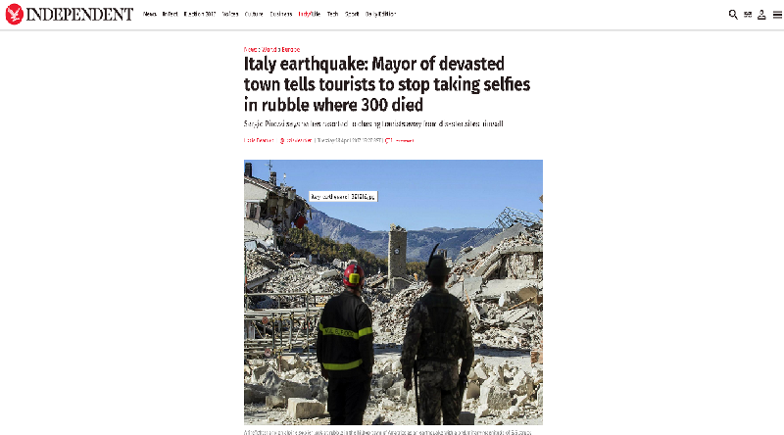Go to the News section
The image size is (784, 435).
150,14
